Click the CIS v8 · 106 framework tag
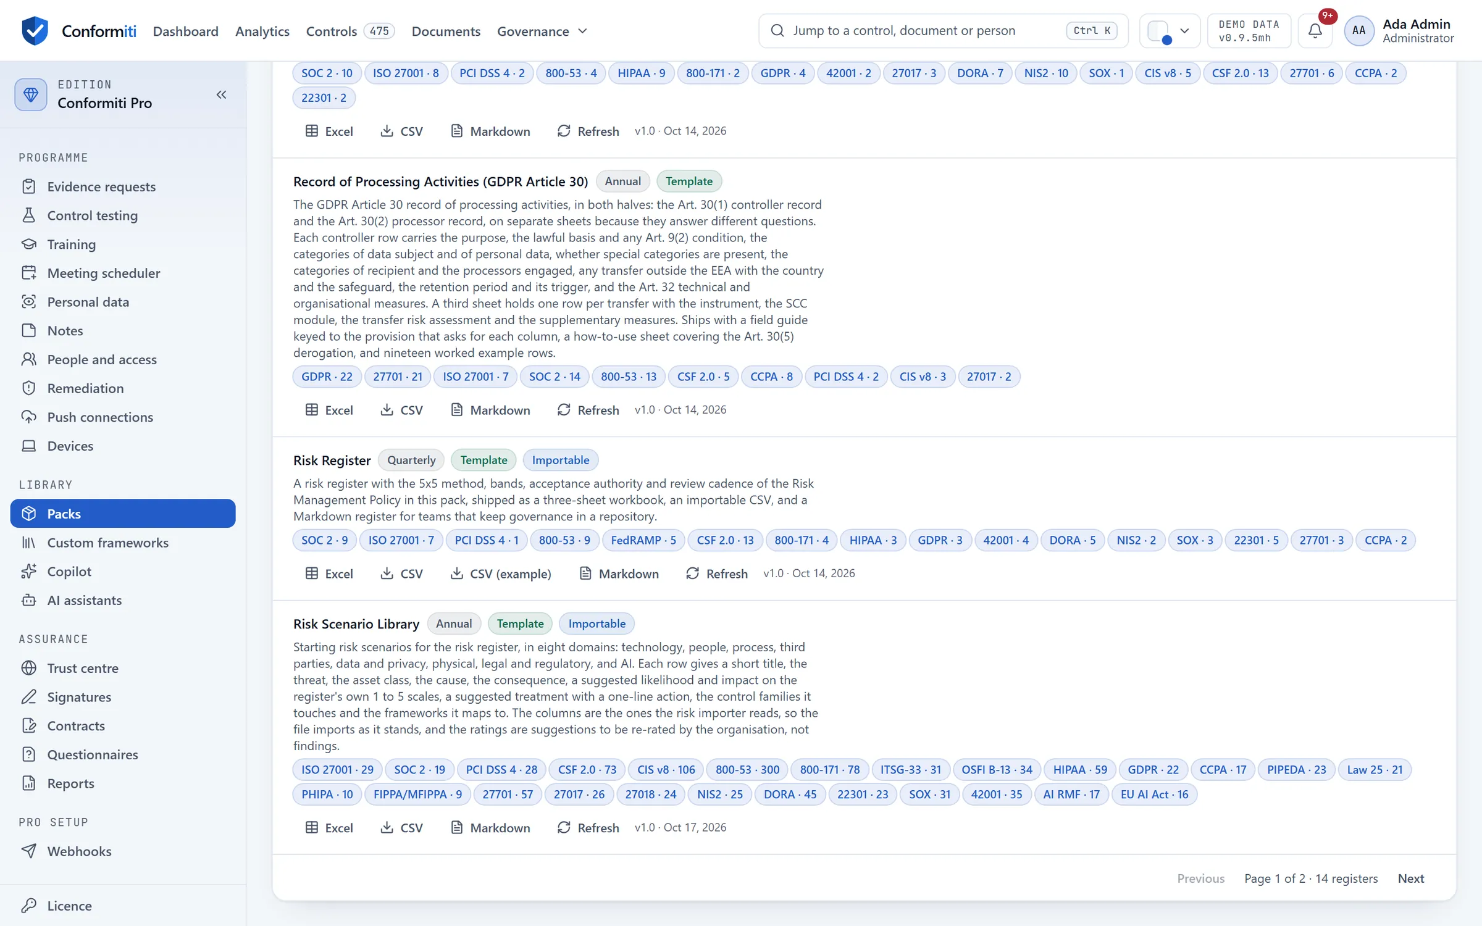 click(x=666, y=770)
